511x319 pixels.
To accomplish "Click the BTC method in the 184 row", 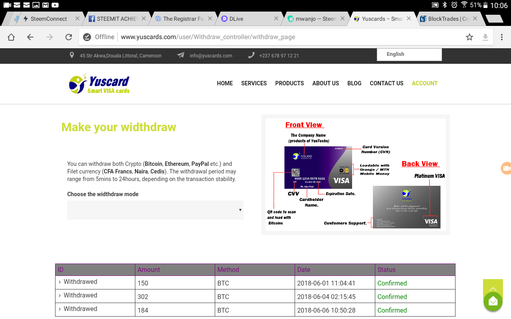I will pos(223,310).
